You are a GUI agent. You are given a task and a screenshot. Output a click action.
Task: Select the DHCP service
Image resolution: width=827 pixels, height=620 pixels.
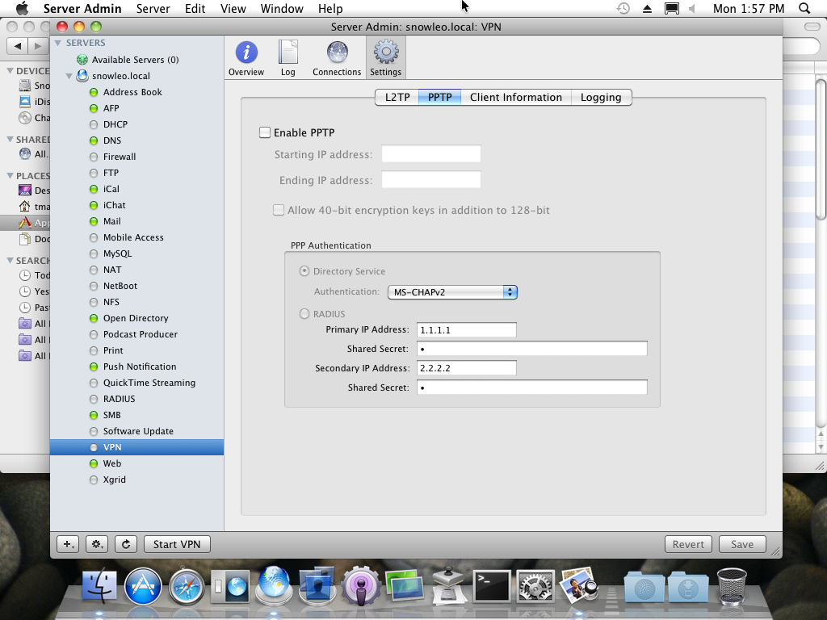pos(115,124)
